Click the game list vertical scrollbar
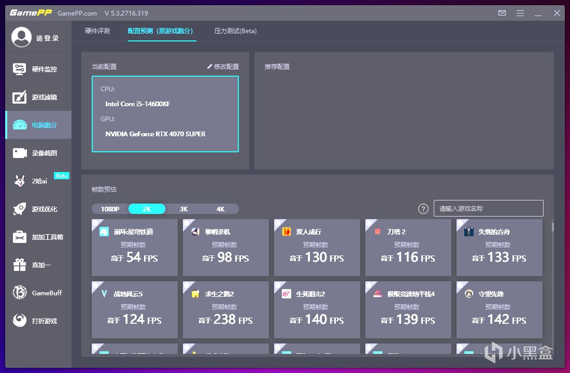Viewport: 570px width, 373px height. pyautogui.click(x=552, y=227)
